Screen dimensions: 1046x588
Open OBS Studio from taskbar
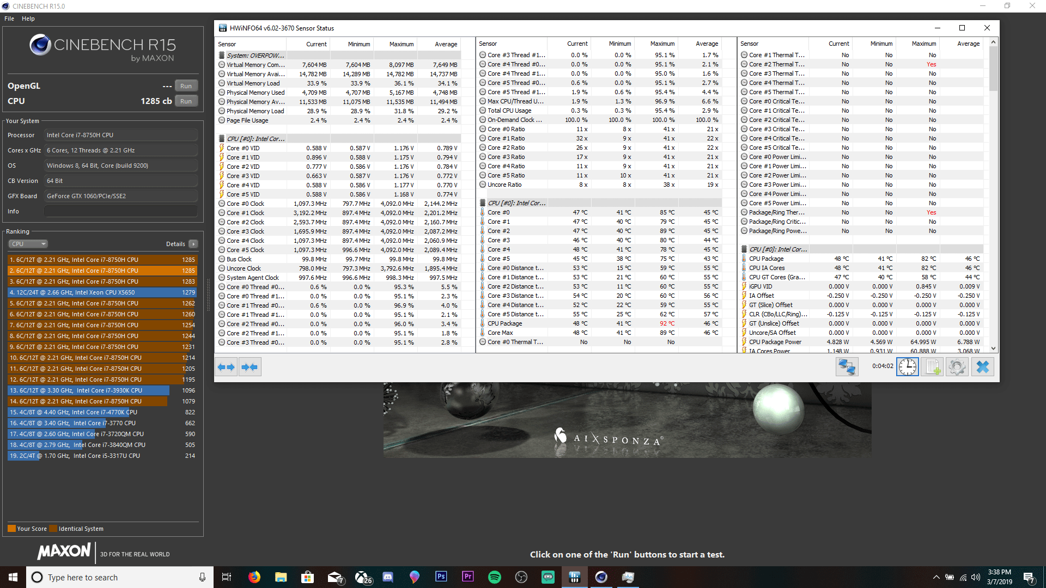(x=521, y=577)
